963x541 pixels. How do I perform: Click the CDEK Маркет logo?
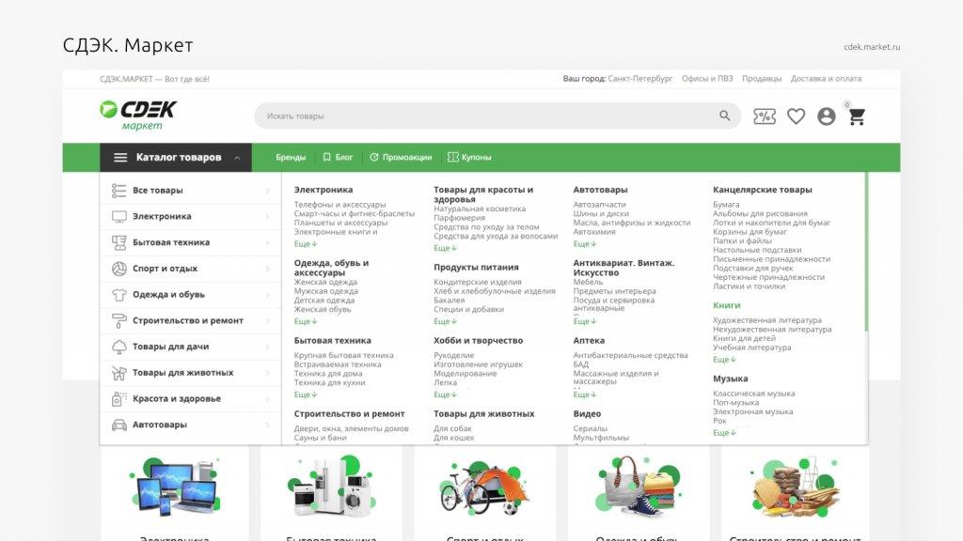[138, 116]
